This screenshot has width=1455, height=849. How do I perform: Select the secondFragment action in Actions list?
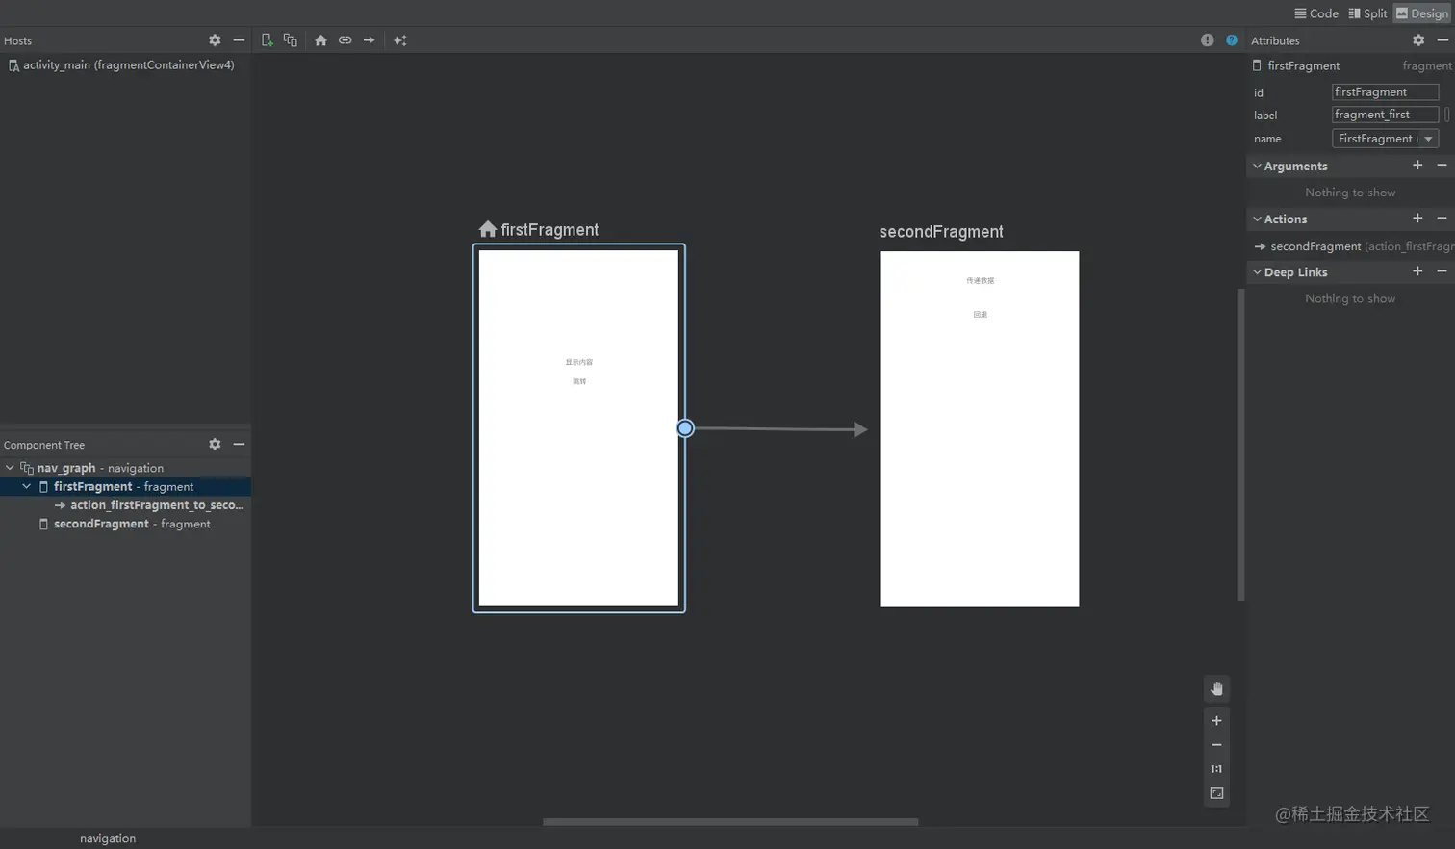[1353, 246]
